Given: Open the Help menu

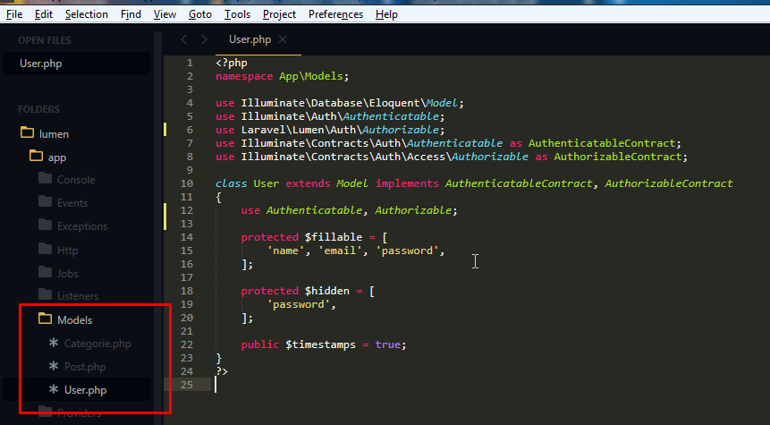Looking at the screenshot, I should (386, 14).
